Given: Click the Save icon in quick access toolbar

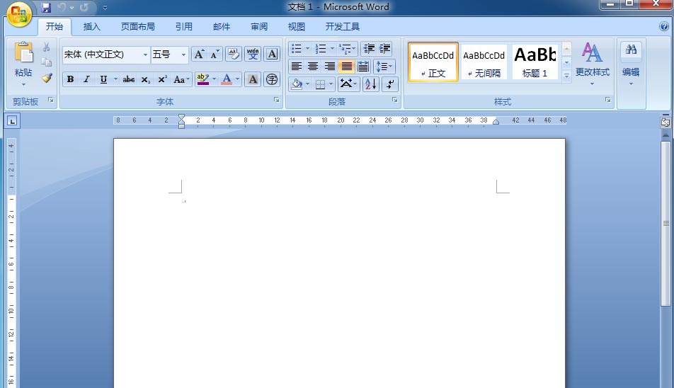Looking at the screenshot, I should (47, 8).
